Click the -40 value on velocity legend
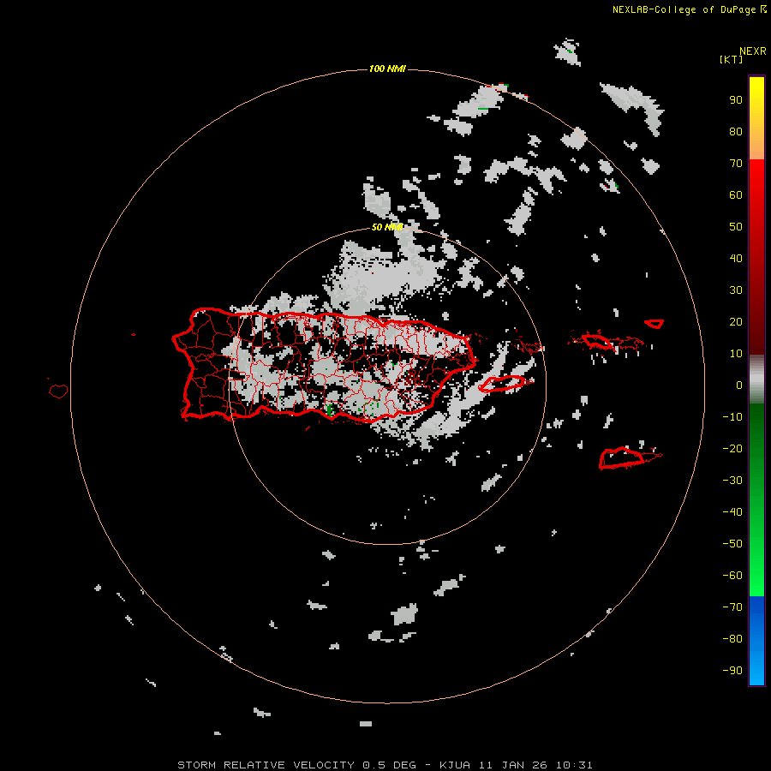 tap(732, 512)
